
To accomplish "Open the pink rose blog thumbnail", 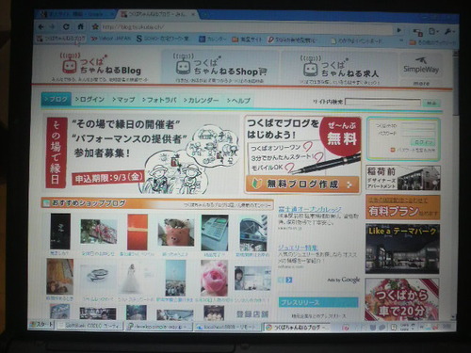I will tap(214, 278).
